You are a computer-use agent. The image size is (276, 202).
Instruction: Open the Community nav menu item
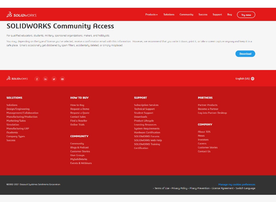tap(186, 15)
